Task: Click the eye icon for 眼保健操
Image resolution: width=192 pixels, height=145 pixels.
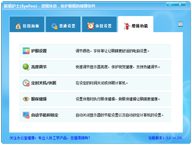Action: 26,99
